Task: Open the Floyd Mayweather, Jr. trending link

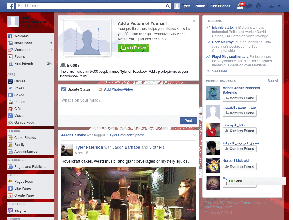Action: (x=230, y=57)
